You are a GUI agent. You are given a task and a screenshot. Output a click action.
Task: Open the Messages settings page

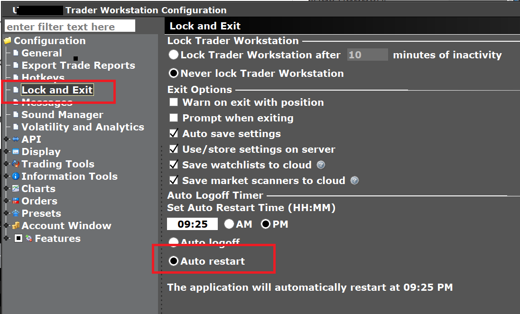click(x=47, y=102)
